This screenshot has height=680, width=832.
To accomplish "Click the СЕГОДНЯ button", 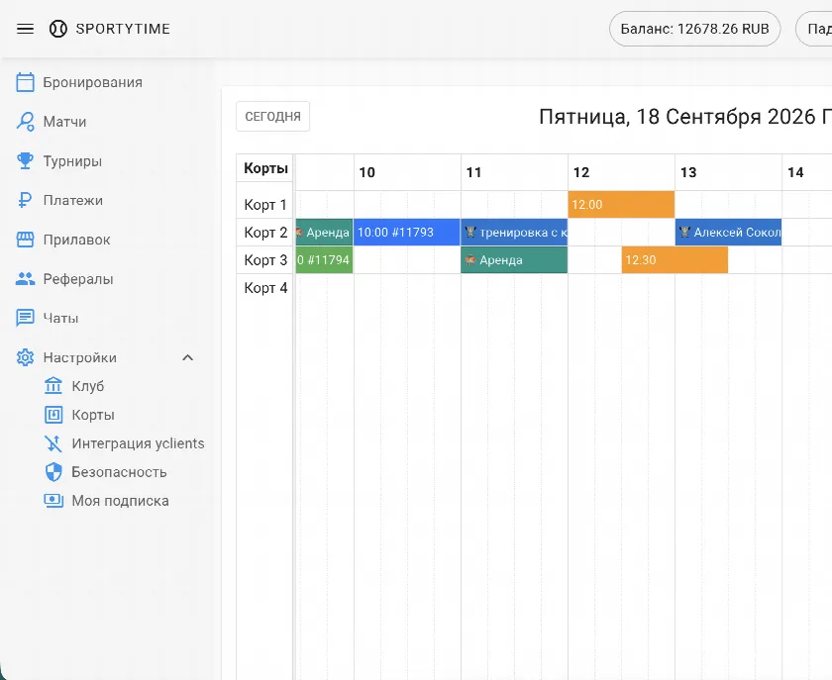I will pos(272,116).
